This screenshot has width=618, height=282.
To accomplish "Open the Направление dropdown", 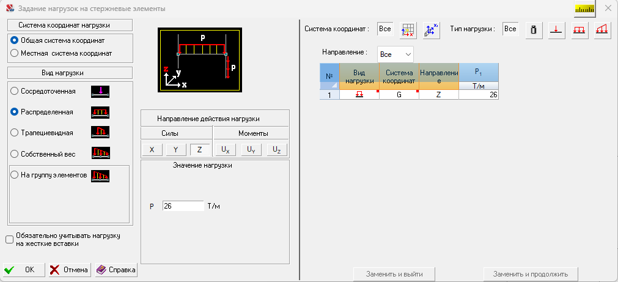I will [395, 54].
